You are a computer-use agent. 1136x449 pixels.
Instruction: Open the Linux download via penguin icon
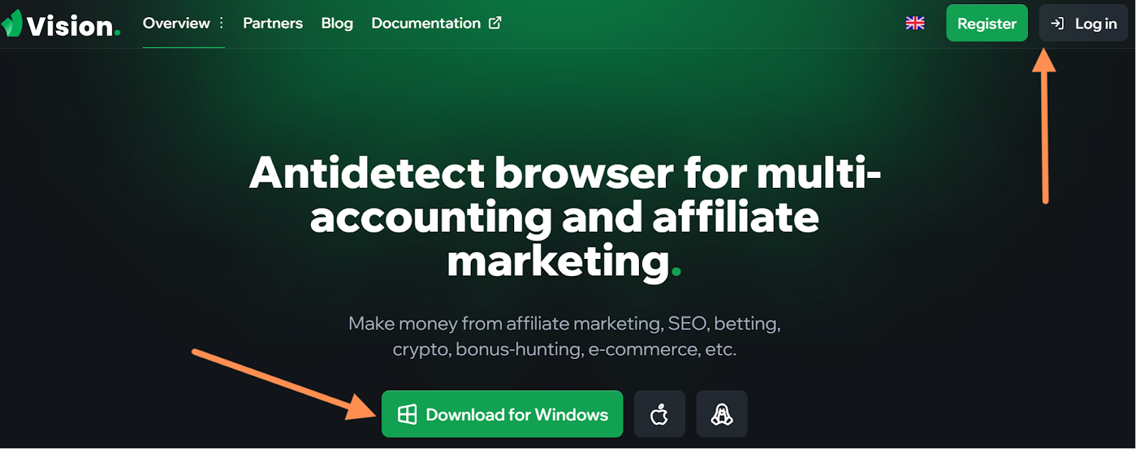pos(722,414)
